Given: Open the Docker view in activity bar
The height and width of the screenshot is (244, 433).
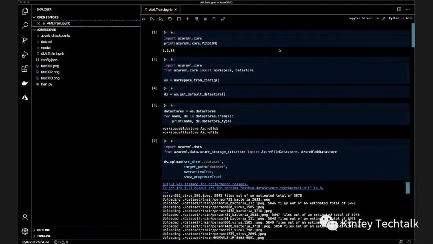Looking at the screenshot, I should [x=25, y=83].
